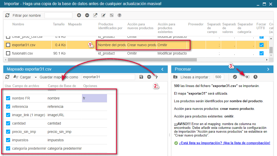The height and width of the screenshot is (156, 277).
Task: Click the 'fr' language option cell
Action: pos(94,98)
